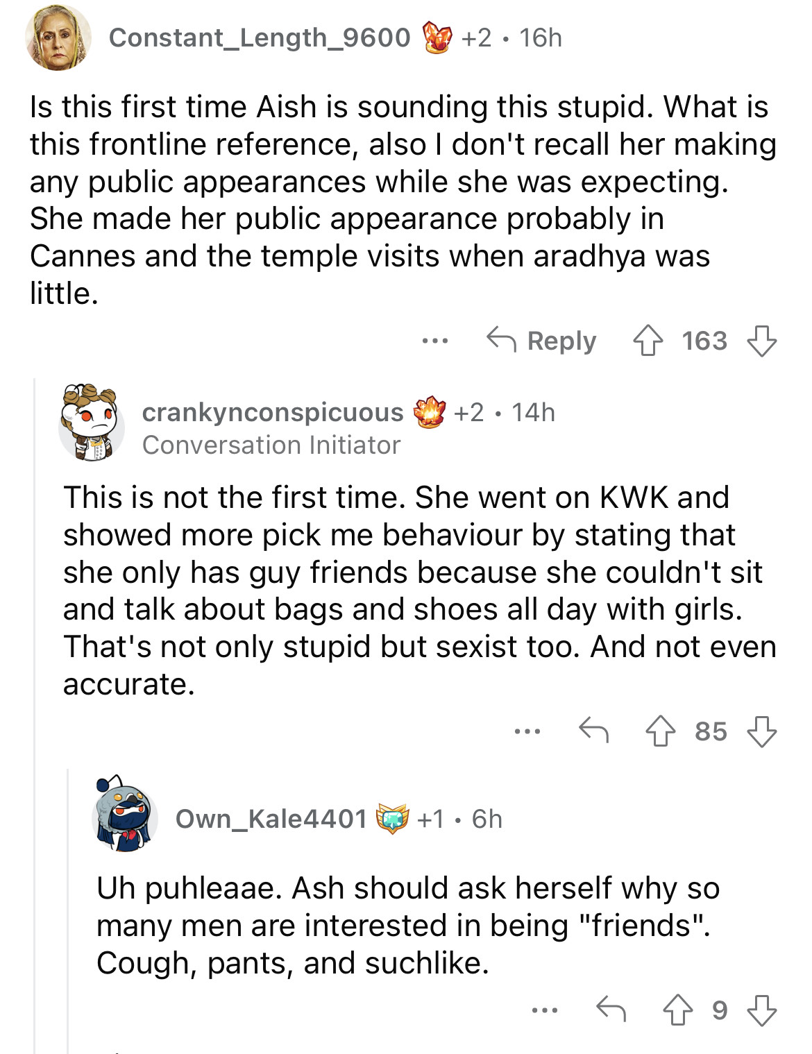Downvote Own_Kale4401's comment with 9 votes

(761, 1010)
